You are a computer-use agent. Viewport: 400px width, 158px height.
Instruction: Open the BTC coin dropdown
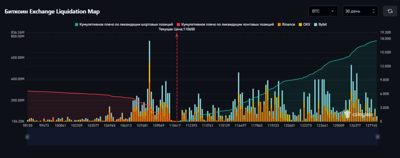click(x=323, y=11)
